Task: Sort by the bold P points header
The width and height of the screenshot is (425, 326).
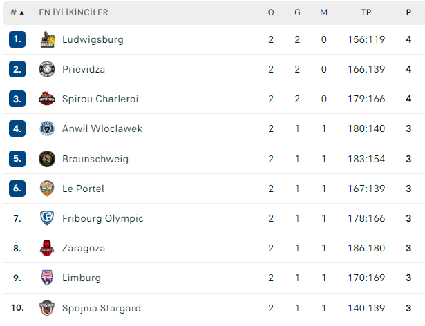Action: click(x=408, y=12)
